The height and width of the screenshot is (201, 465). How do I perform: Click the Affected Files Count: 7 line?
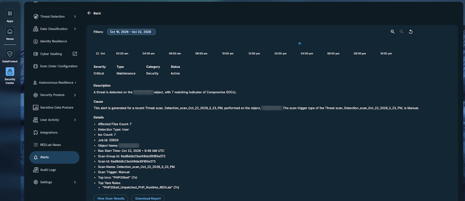click(115, 124)
